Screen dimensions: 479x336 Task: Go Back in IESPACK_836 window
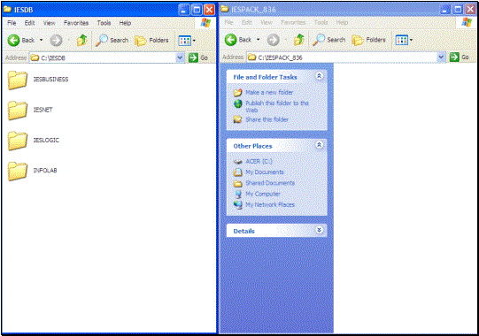point(238,40)
